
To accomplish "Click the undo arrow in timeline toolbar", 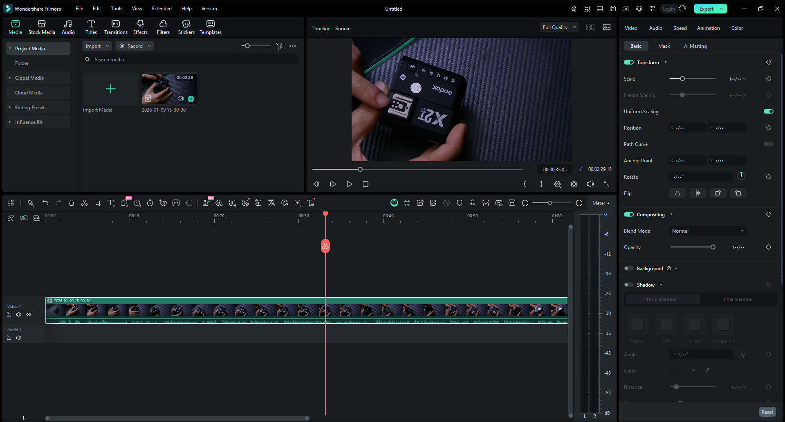I will click(x=45, y=203).
